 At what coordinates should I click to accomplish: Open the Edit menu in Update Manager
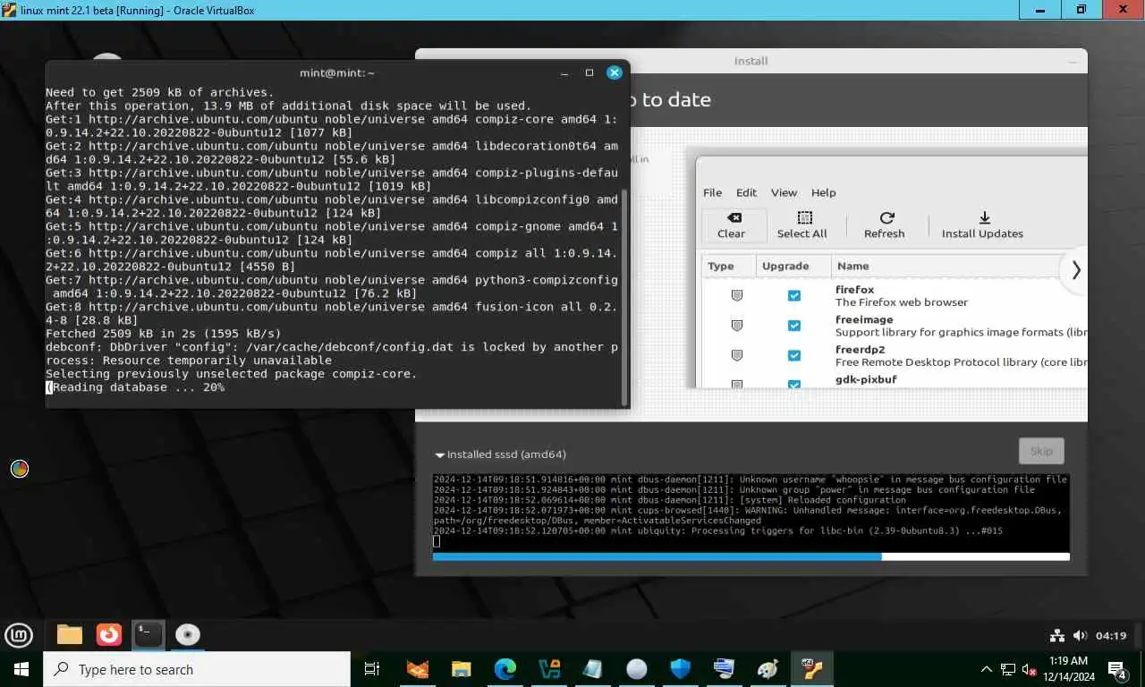tap(746, 192)
